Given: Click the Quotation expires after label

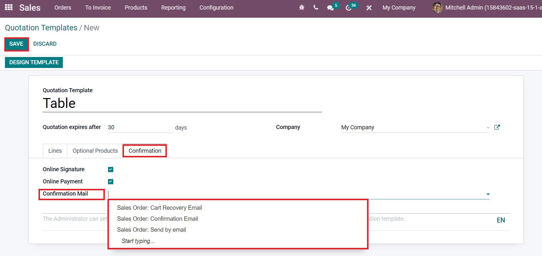Looking at the screenshot, I should 72,127.
